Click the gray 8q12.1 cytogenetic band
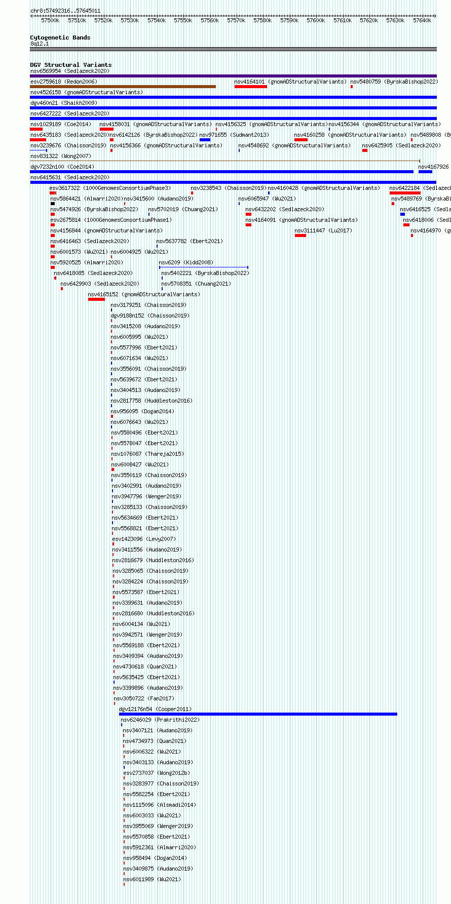The image size is (451, 904). pyautogui.click(x=233, y=49)
